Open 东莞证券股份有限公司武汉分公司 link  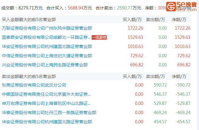pos(34,85)
